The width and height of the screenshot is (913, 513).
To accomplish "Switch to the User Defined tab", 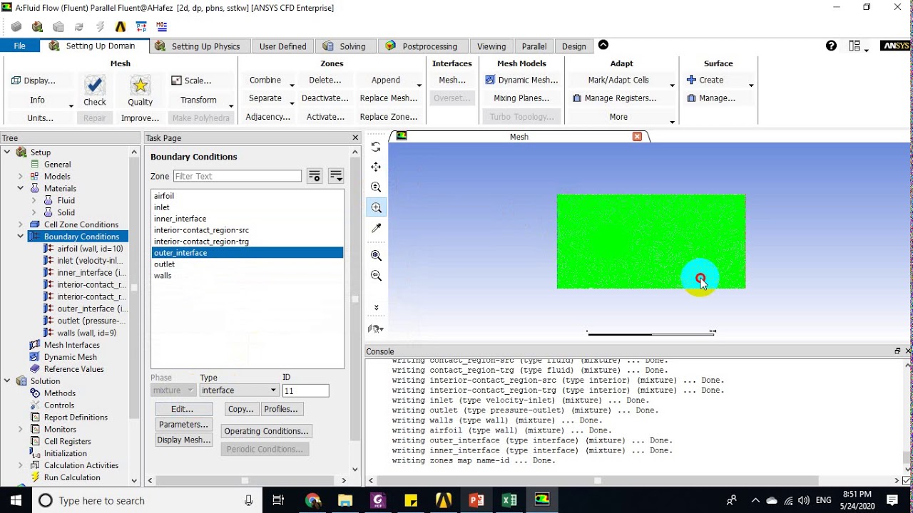I will [282, 46].
